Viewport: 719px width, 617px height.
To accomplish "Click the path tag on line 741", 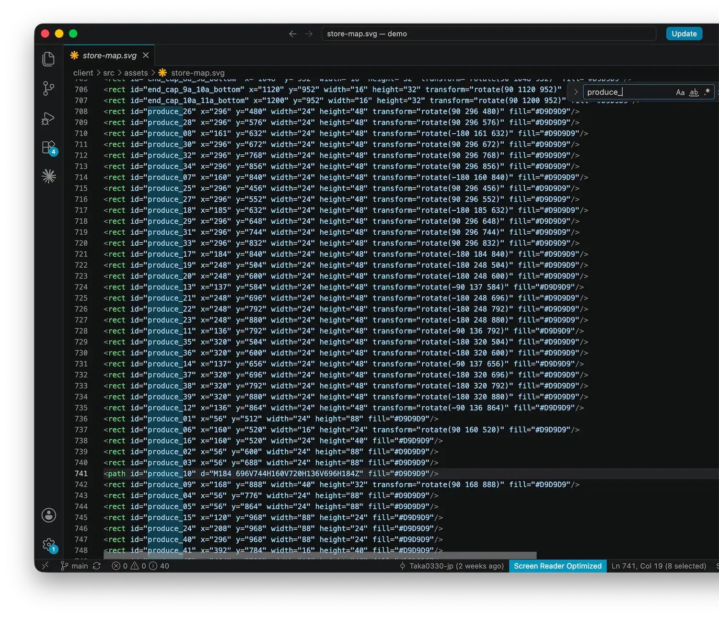I will pos(116,474).
